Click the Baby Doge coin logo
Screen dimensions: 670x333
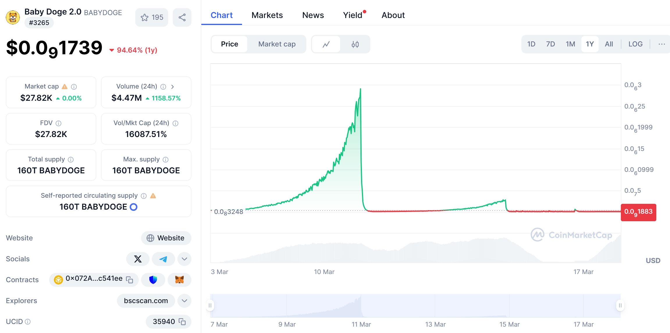(13, 17)
